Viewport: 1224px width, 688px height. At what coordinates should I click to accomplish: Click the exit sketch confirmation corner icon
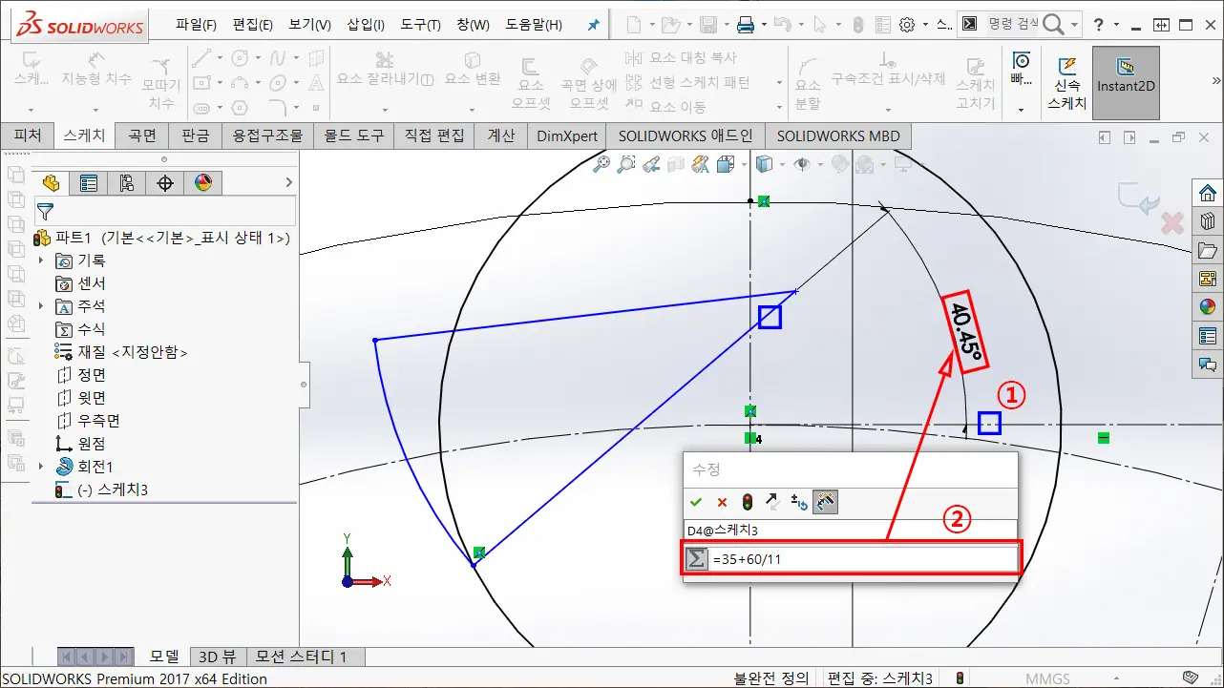click(1138, 198)
